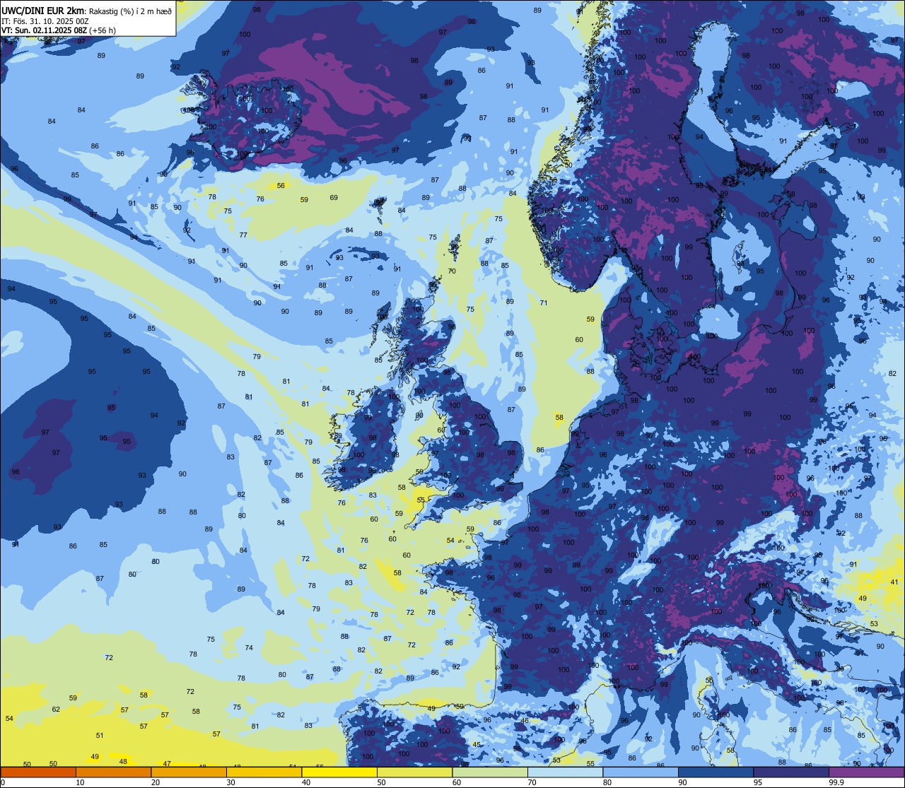Image resolution: width=905 pixels, height=788 pixels.
Task: Click the legend tick label "30"
Action: pyautogui.click(x=230, y=782)
